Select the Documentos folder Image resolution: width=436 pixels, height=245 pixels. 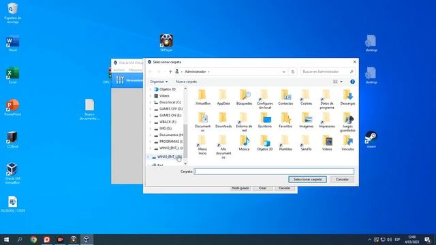tap(203, 122)
